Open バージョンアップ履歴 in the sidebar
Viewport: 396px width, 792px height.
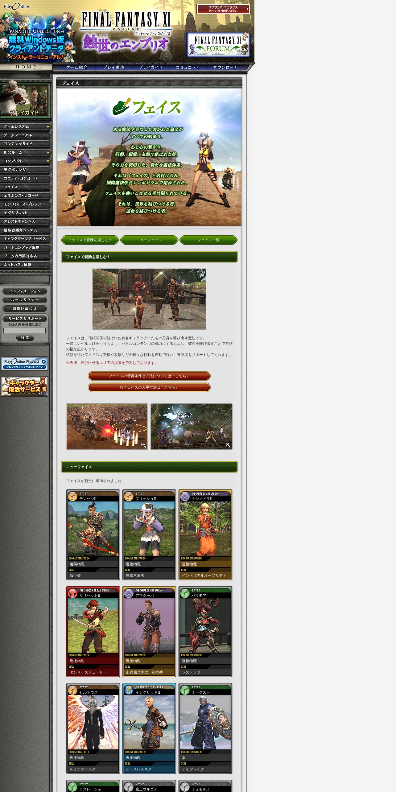click(x=25, y=247)
